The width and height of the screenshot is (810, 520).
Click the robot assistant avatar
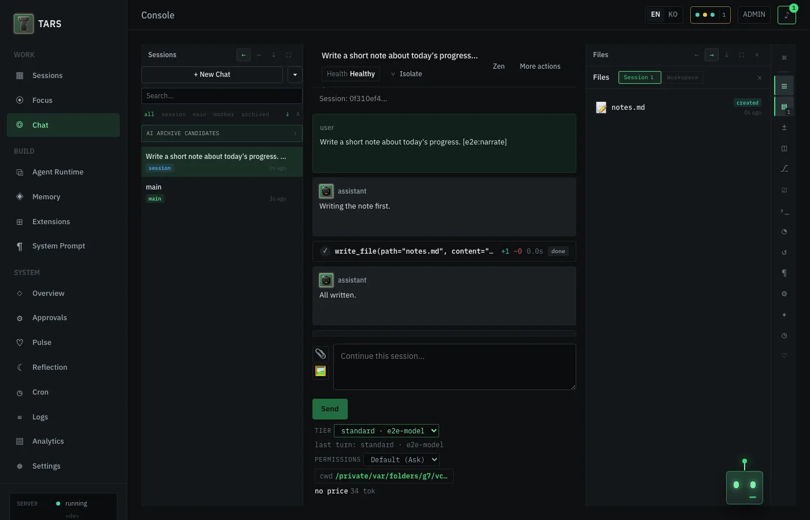pos(745,487)
